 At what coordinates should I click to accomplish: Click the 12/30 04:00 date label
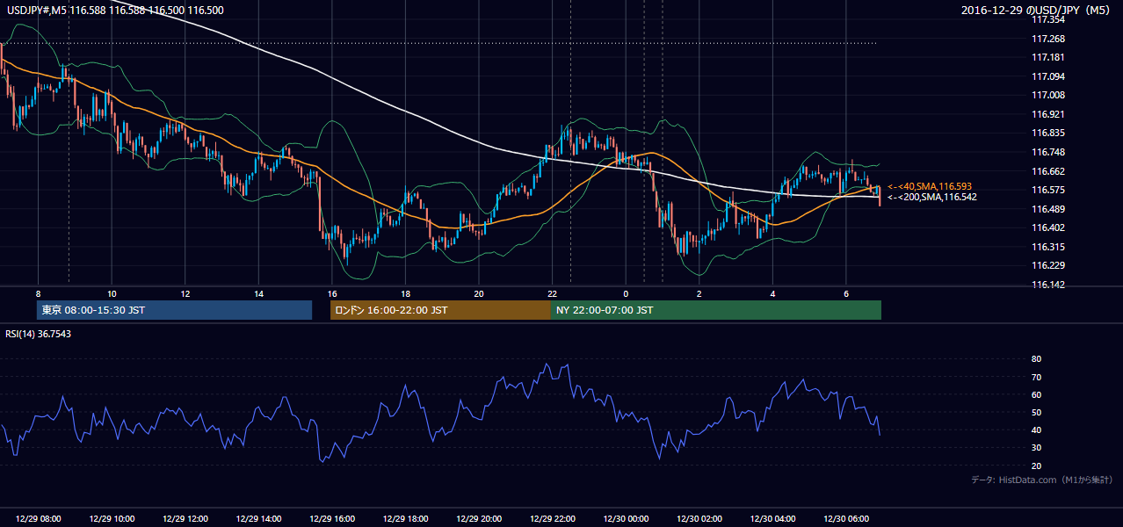pyautogui.click(x=773, y=519)
